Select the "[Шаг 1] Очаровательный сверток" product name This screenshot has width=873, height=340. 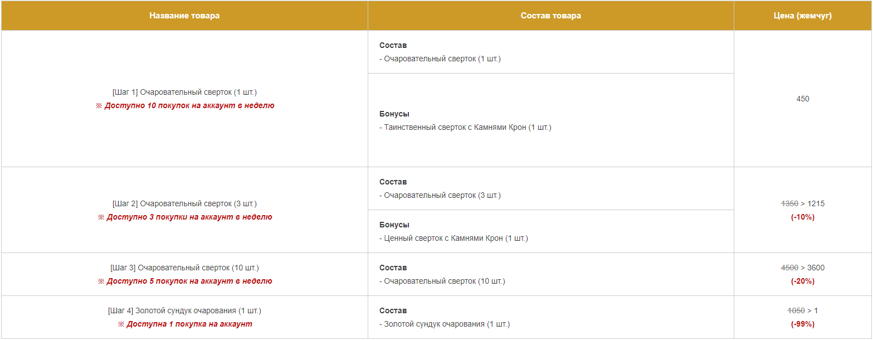click(184, 92)
